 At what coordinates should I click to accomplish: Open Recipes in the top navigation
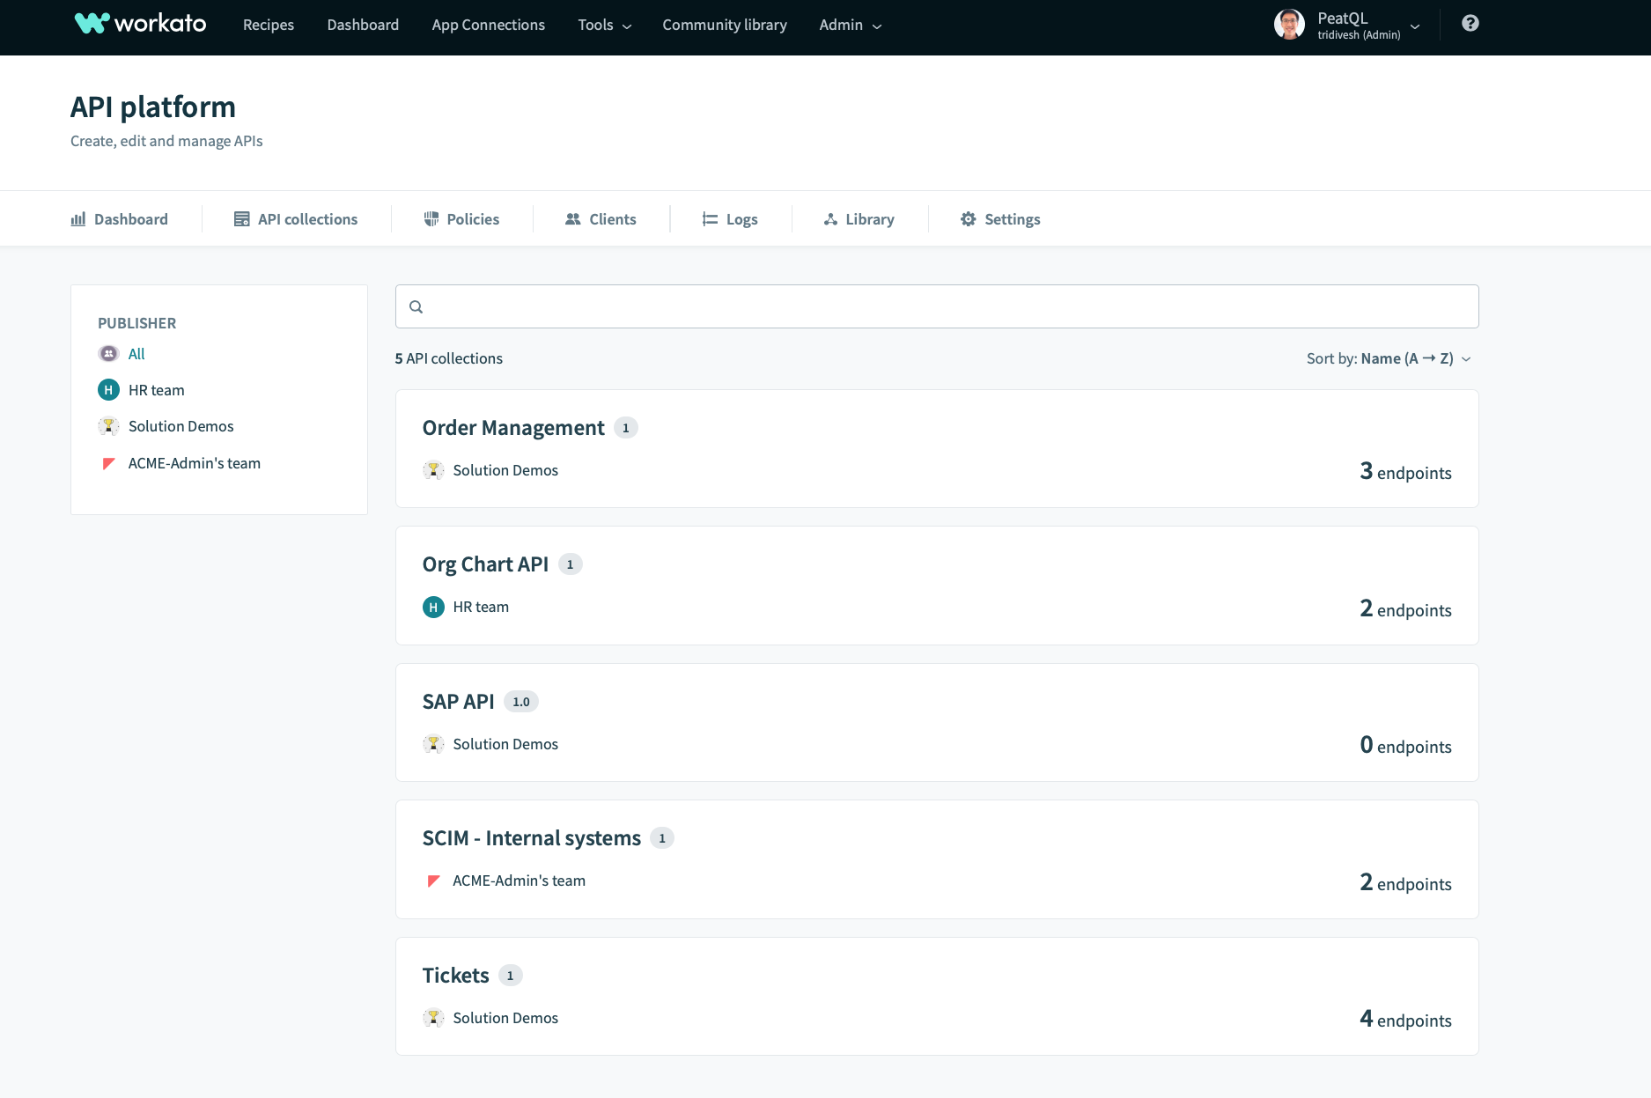[269, 25]
